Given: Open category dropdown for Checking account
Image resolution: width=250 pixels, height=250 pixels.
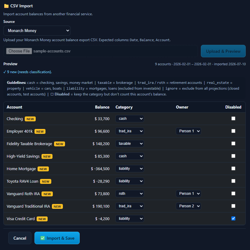Looking at the screenshot, I should (x=130, y=119).
